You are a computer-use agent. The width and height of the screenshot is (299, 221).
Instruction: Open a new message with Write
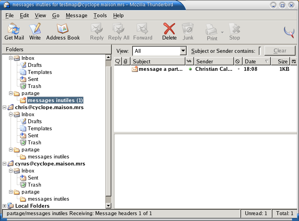pyautogui.click(x=35, y=31)
